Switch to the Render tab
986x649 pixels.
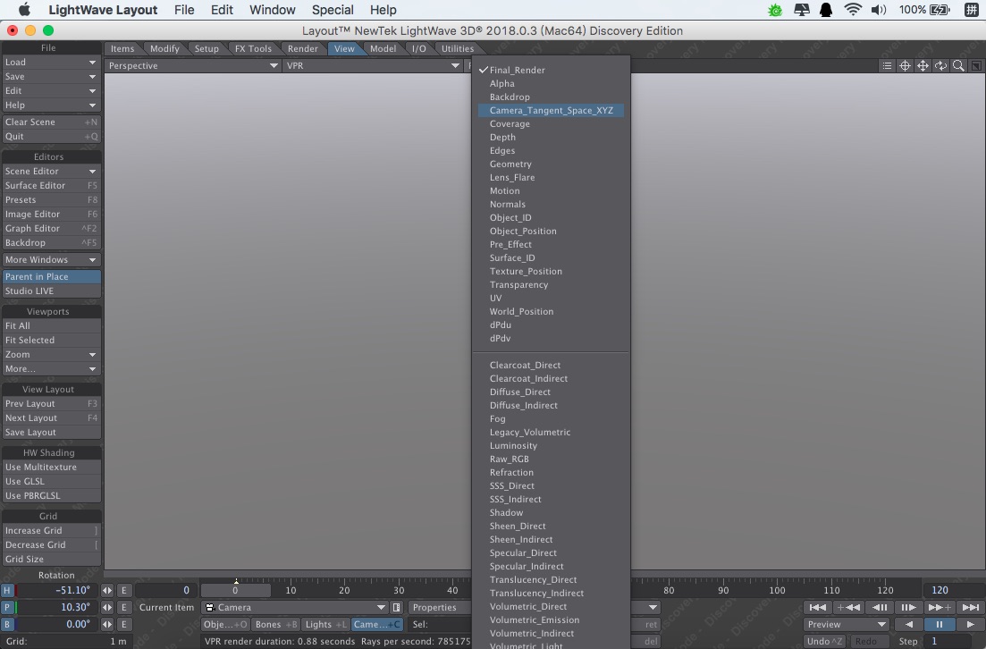tap(302, 48)
